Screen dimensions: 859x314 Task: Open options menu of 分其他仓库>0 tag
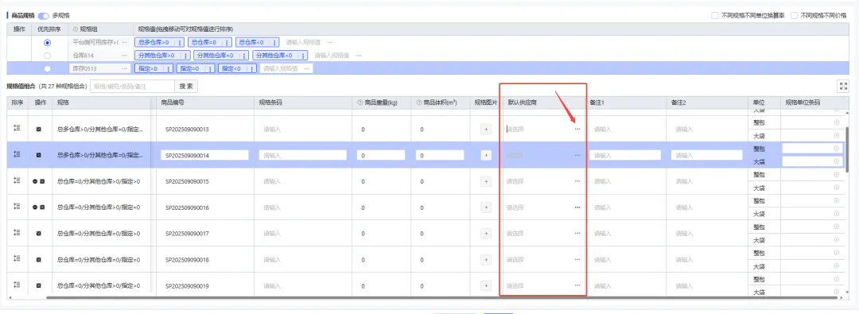click(x=185, y=56)
